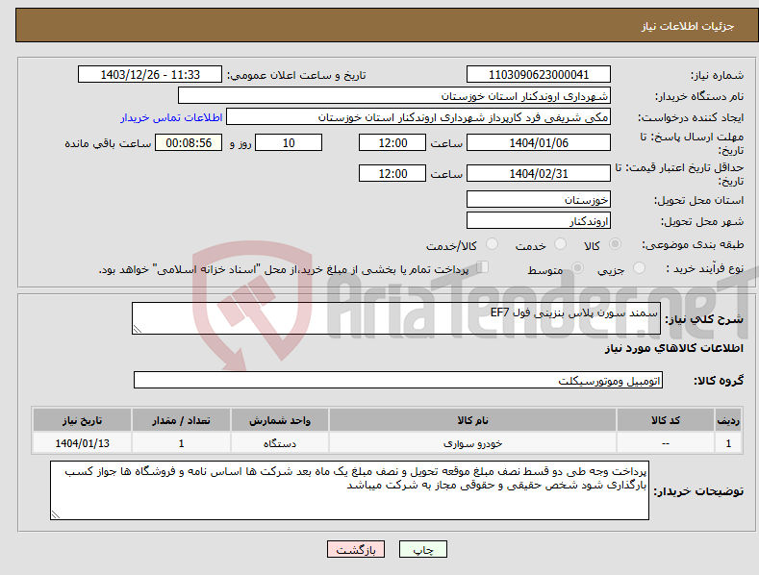Click the response deadline date 1404/01/06
Screen dimensions: 759x575
[x=539, y=142]
